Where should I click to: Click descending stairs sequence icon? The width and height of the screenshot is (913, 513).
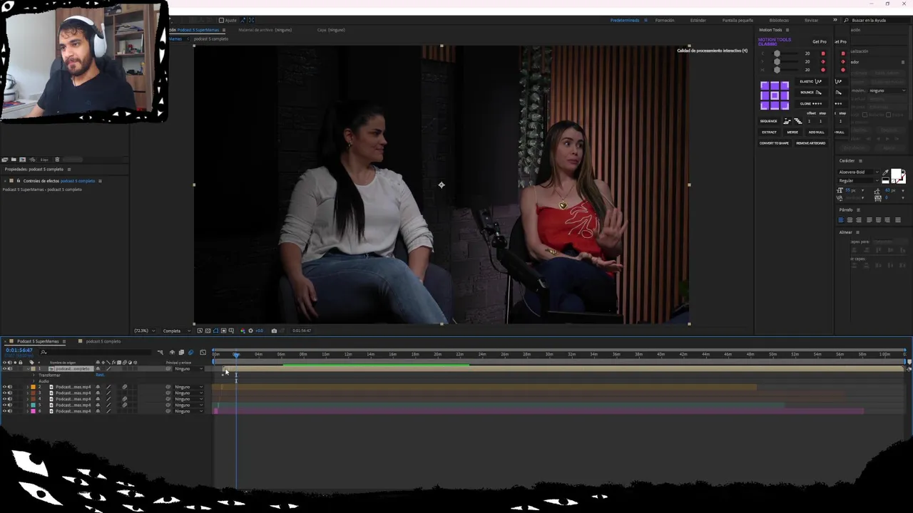click(x=798, y=121)
